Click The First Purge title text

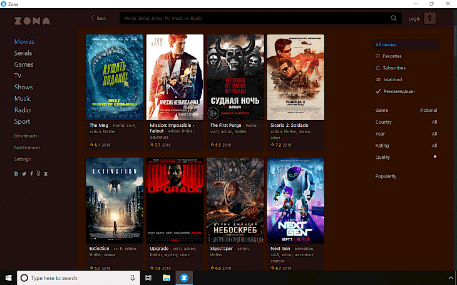[225, 125]
